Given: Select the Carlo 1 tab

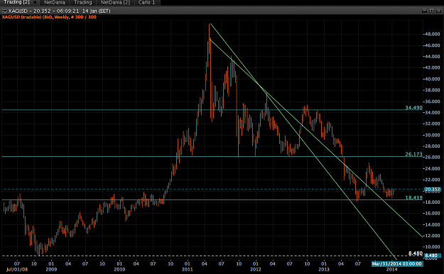Looking at the screenshot, I should (146, 3).
